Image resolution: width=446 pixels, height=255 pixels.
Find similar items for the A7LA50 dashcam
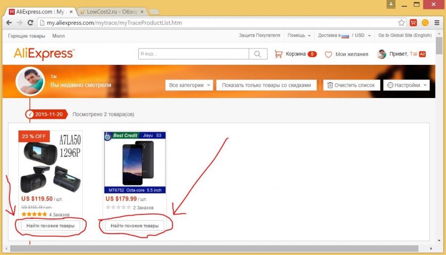[50, 226]
